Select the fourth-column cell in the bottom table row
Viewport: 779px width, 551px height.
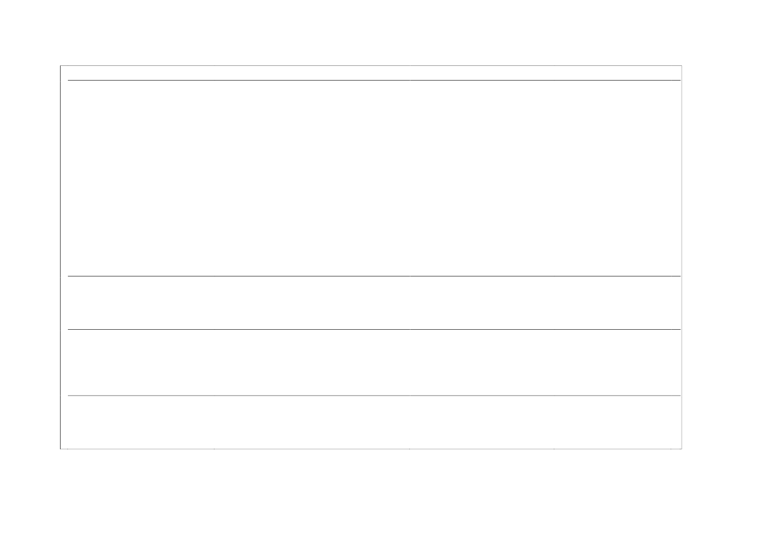(616, 422)
